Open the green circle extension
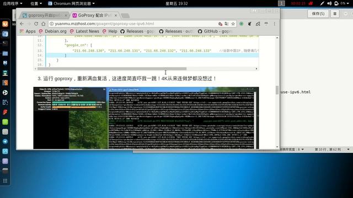353x198 pixels. coord(242,24)
